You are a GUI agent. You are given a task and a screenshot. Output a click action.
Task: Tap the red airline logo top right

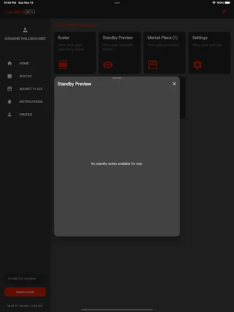click(x=225, y=12)
